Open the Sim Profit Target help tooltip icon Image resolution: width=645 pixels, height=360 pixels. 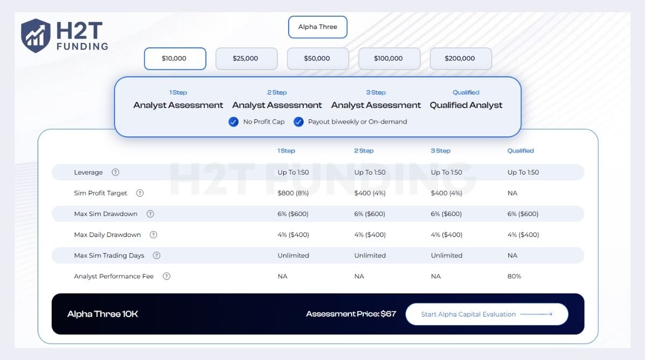140,193
